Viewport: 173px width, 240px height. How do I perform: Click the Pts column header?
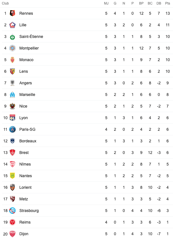point(168,3)
